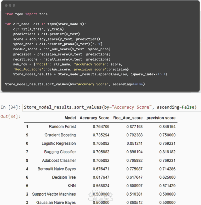Viewport: 201px width, 205px height.
Task: Click the "Model" column header
Action: [x=70, y=118]
